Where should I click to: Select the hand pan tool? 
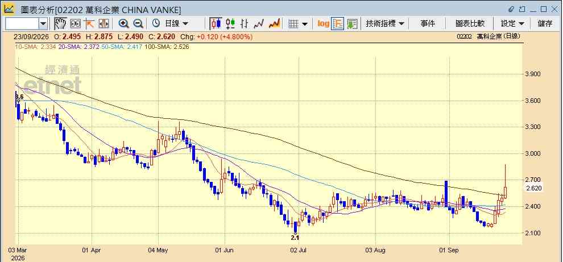[60, 24]
